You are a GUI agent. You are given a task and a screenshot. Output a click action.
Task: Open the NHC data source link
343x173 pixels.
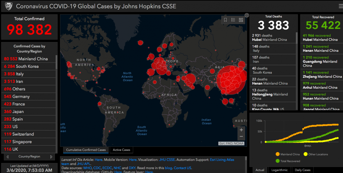(117, 168)
